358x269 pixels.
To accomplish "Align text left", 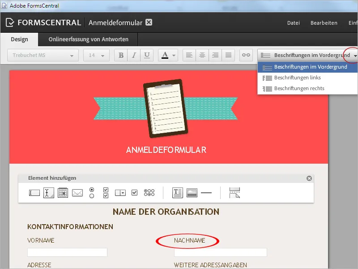I will (x=189, y=55).
